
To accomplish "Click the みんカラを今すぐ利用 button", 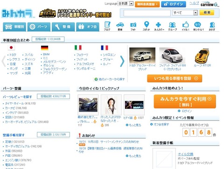I will pyautogui.click(x=185, y=101).
